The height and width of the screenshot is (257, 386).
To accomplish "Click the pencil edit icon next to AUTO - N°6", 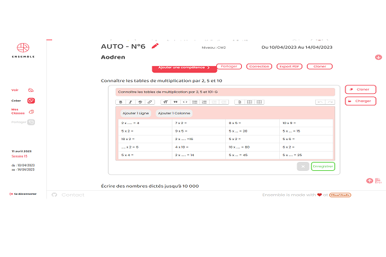I will 155,46.
